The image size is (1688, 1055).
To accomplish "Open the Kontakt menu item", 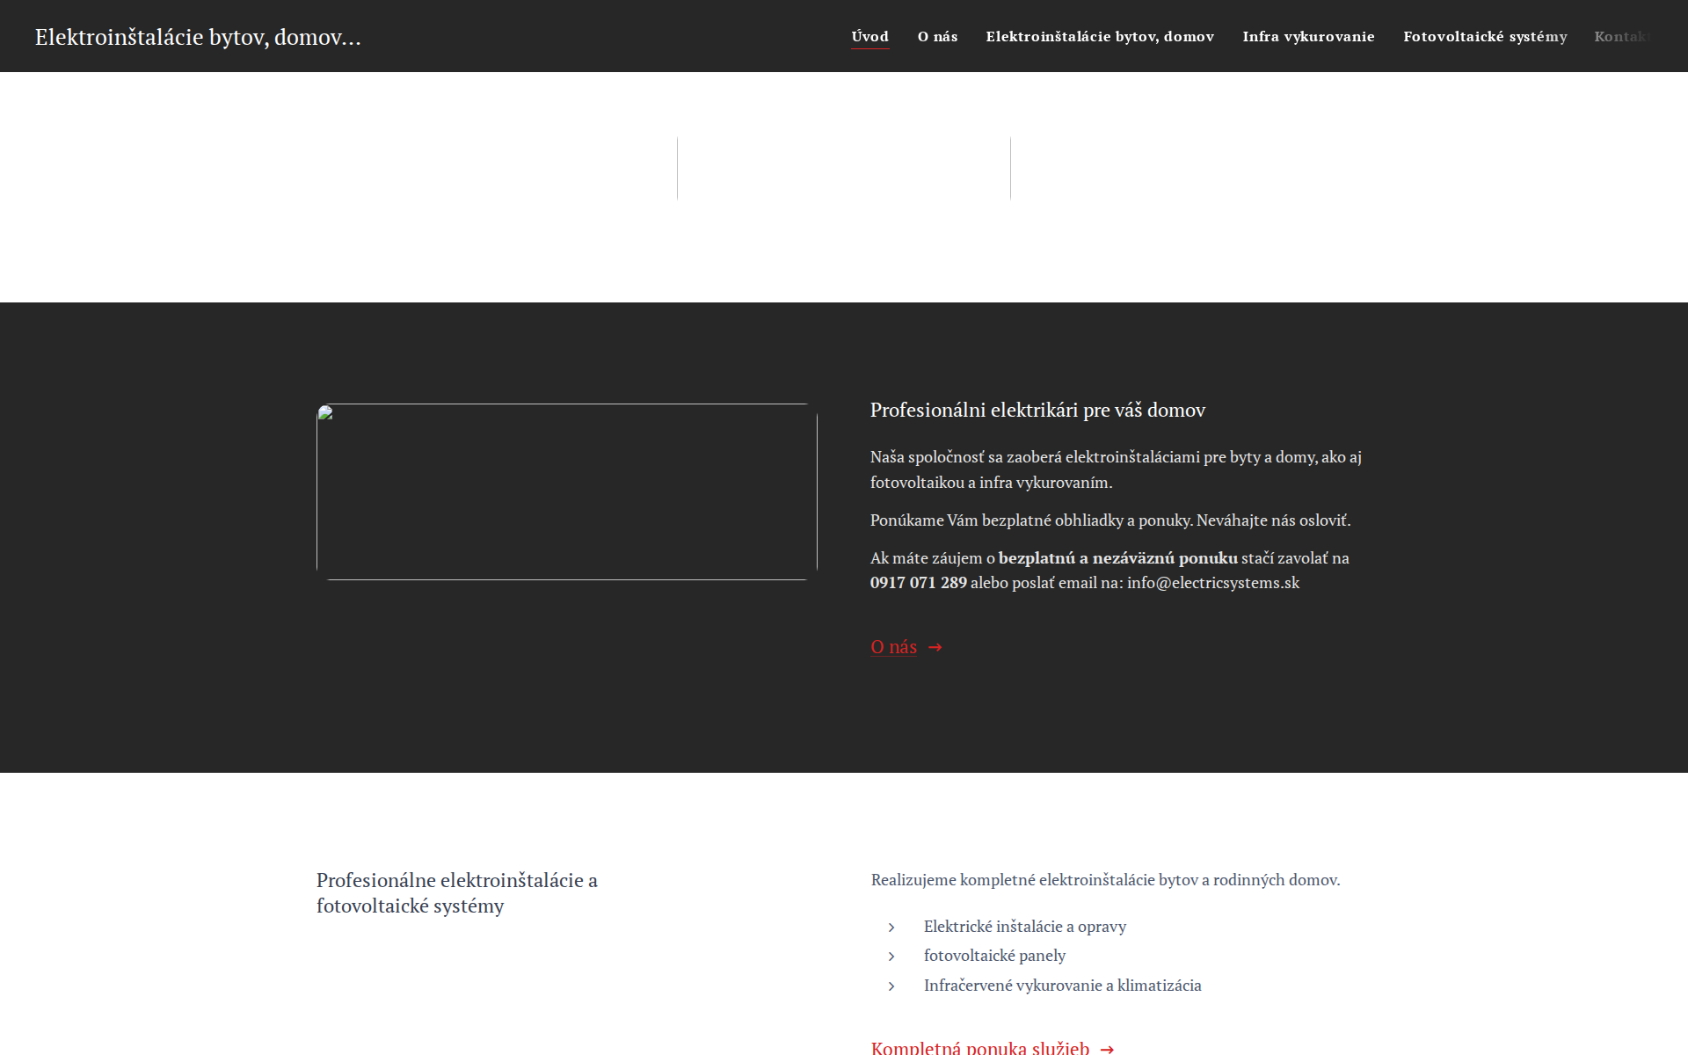I will coord(1625,36).
